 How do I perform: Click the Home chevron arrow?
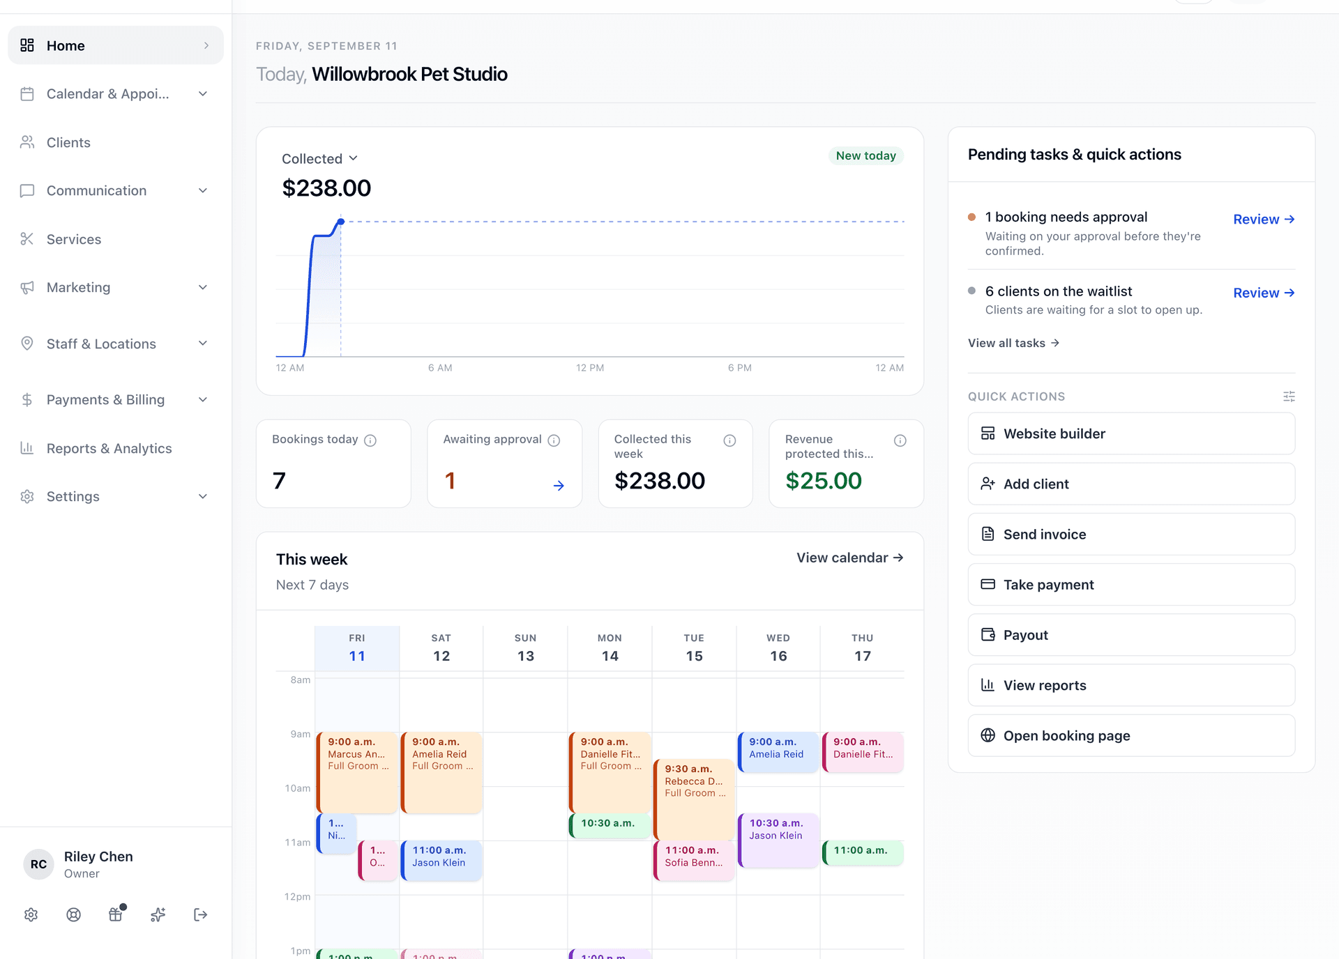click(x=206, y=45)
